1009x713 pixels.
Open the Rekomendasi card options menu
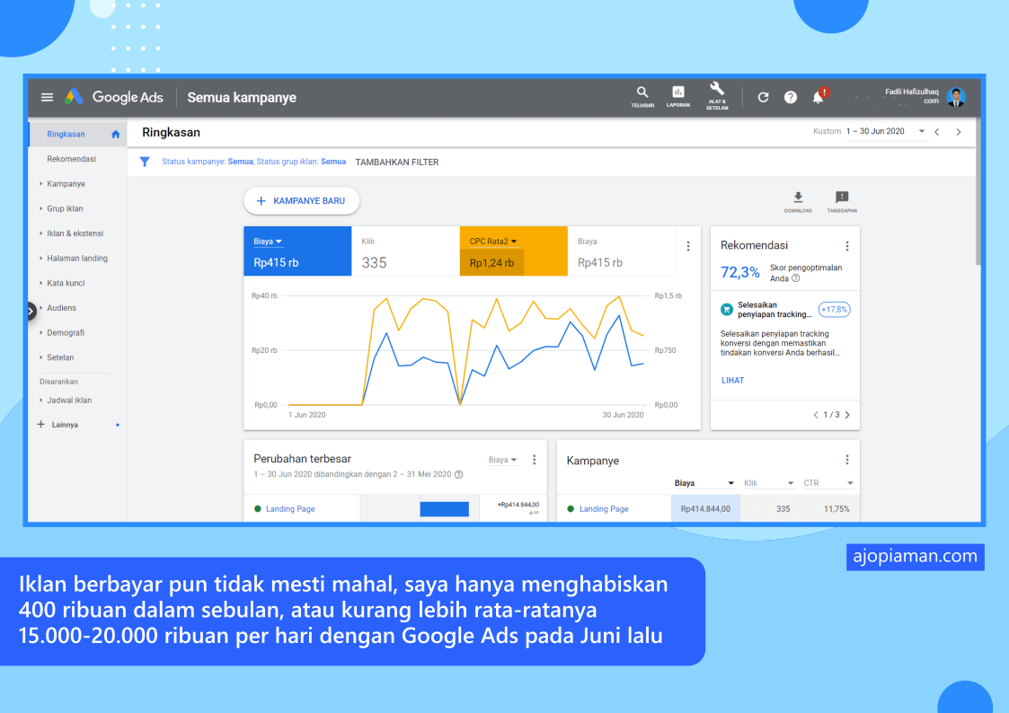pos(847,246)
